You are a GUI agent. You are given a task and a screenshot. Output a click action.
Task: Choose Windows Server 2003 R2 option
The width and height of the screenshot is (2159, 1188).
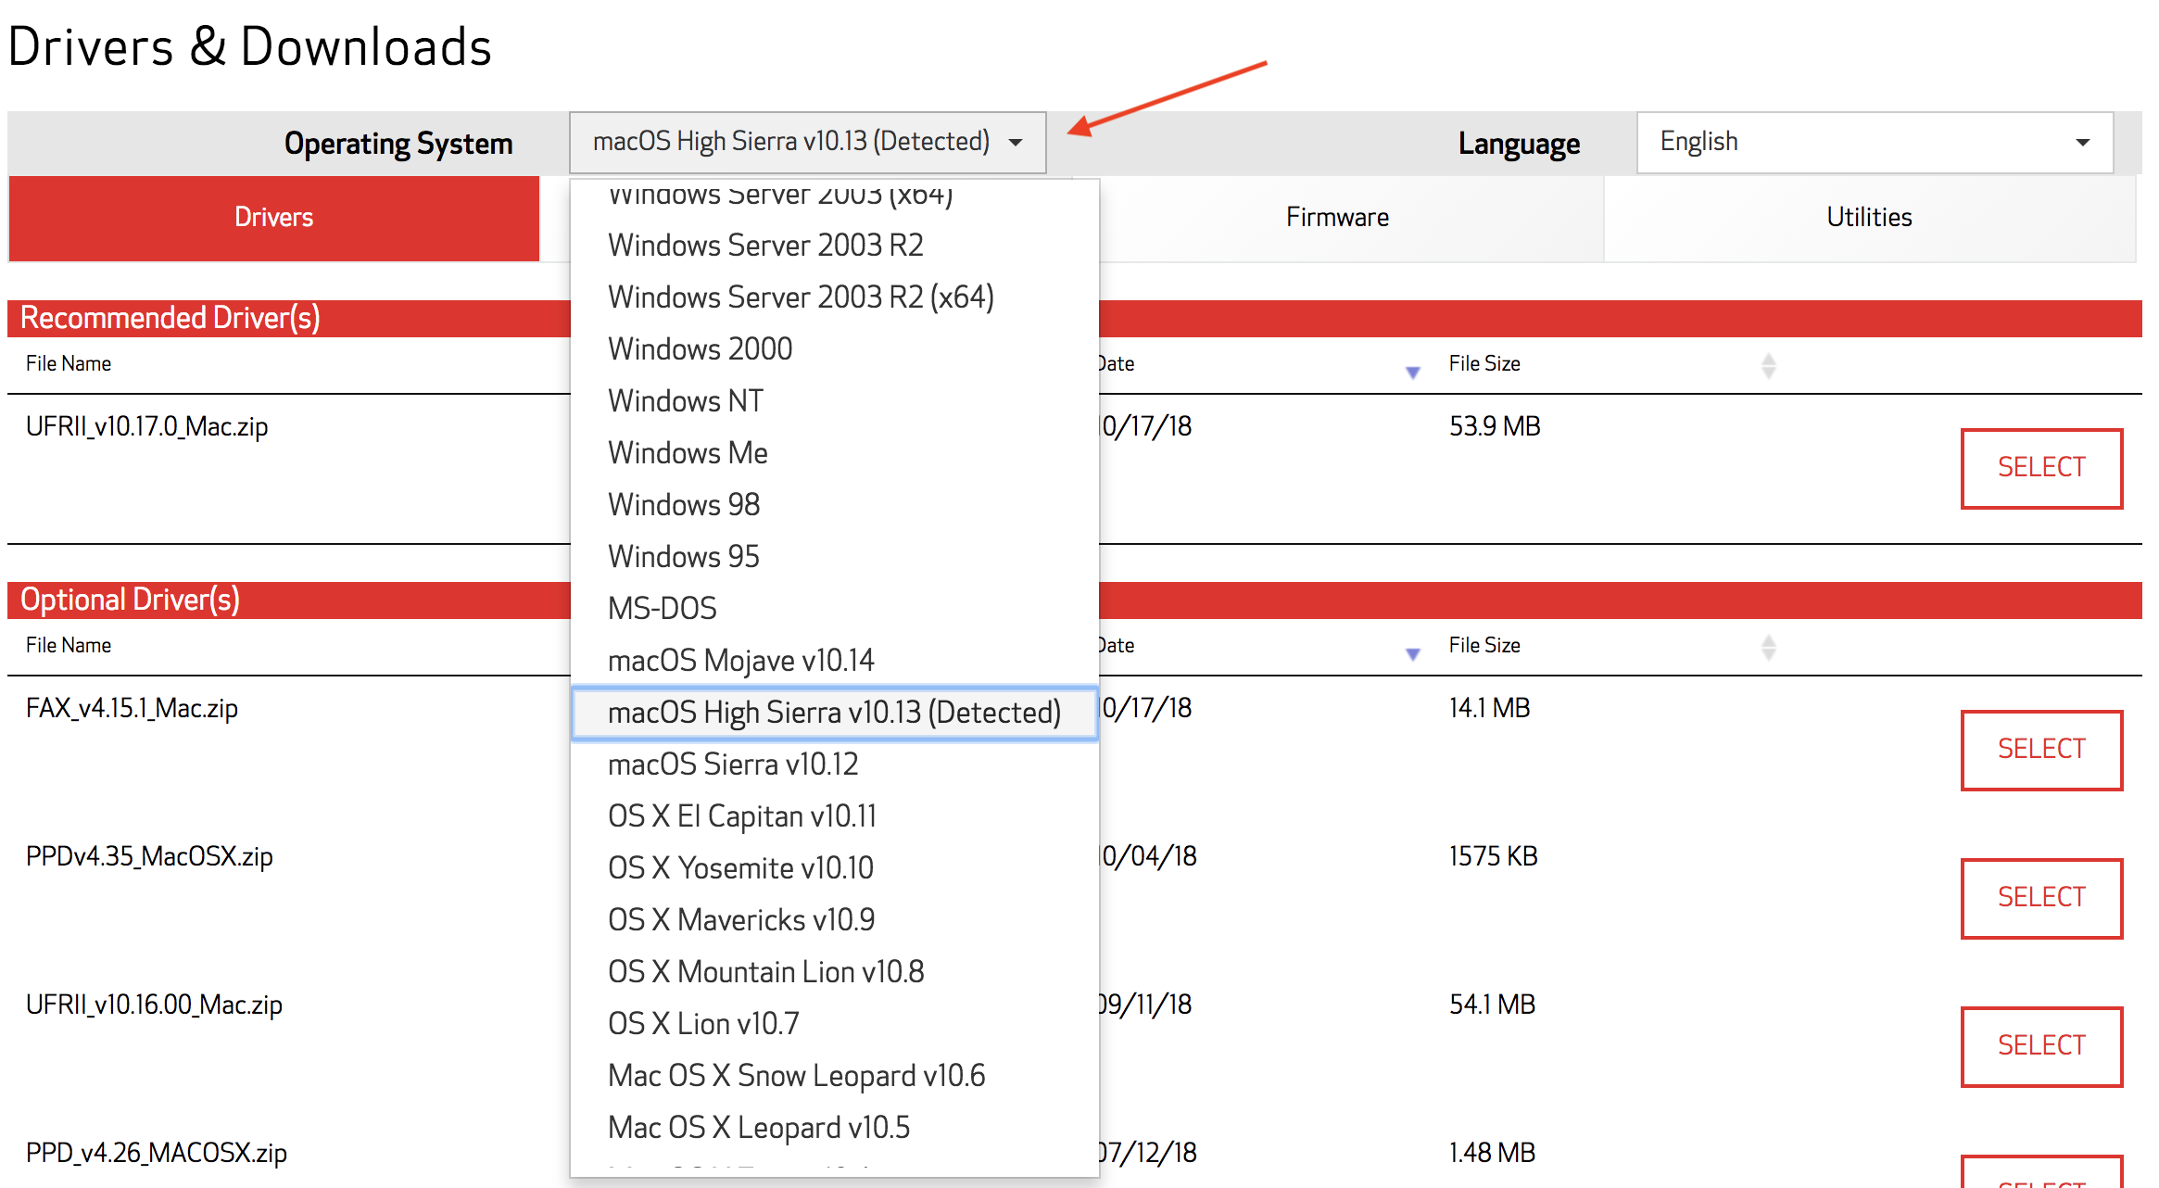click(834, 246)
